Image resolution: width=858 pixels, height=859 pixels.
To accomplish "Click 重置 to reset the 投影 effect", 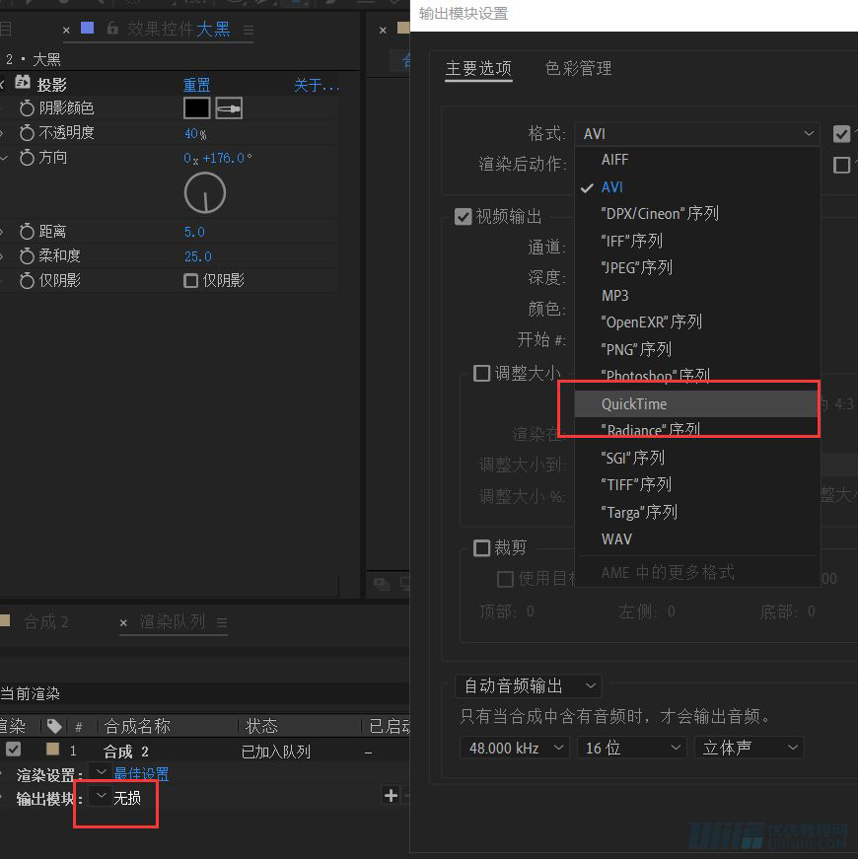I will point(195,84).
